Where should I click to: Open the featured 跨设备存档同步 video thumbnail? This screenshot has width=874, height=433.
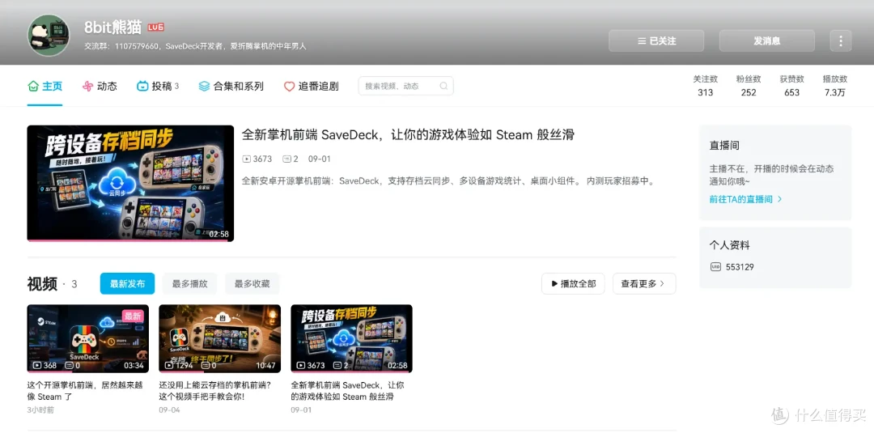(x=130, y=184)
